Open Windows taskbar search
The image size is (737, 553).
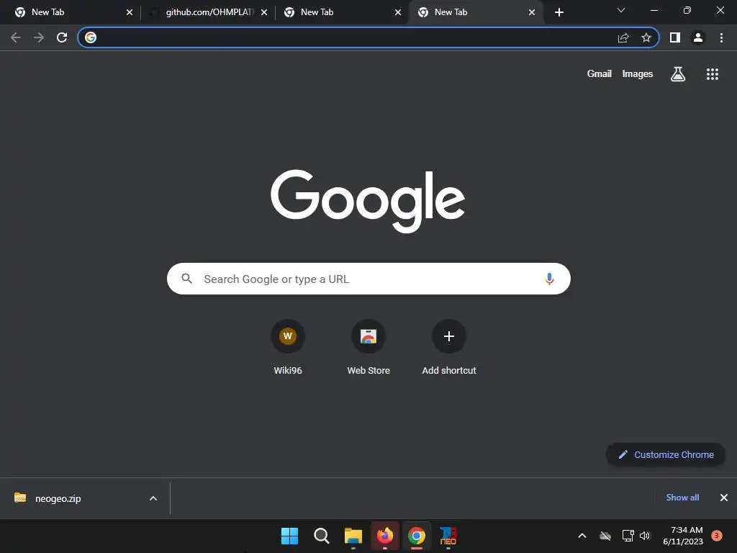click(322, 536)
